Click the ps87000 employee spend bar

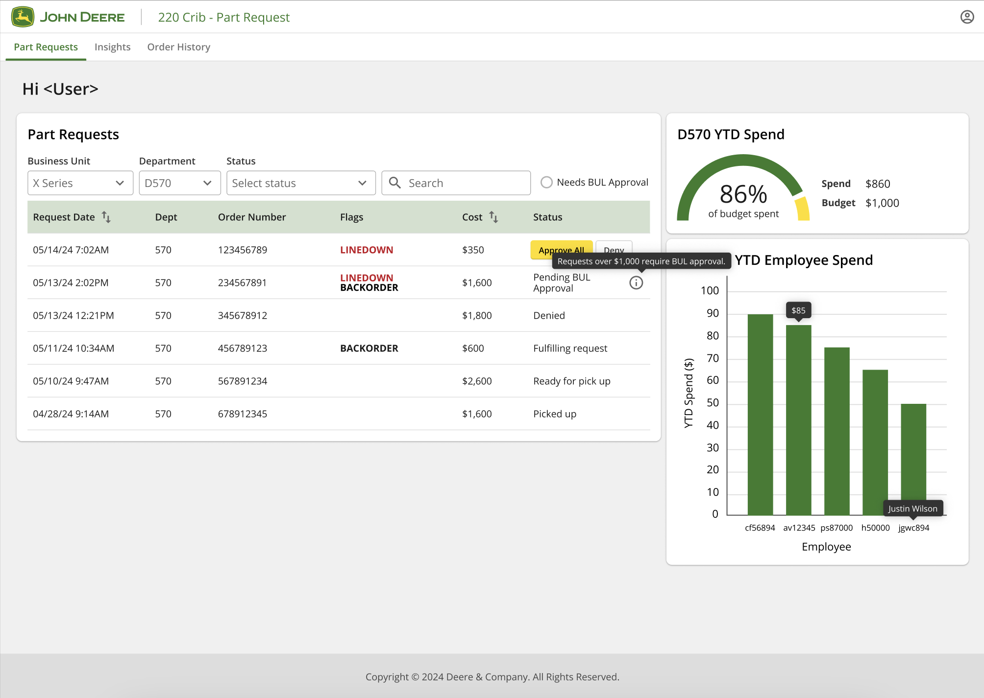click(x=837, y=431)
